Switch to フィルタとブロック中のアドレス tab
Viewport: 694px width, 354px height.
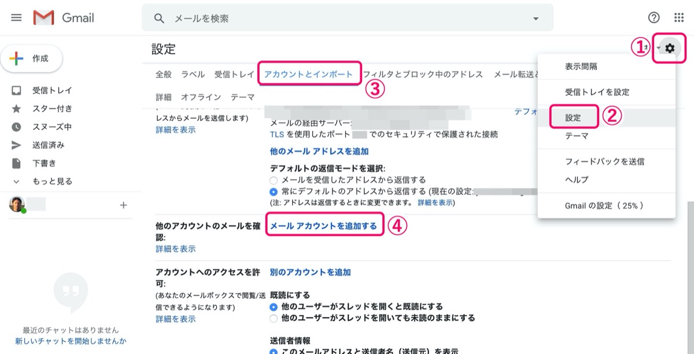pos(423,74)
